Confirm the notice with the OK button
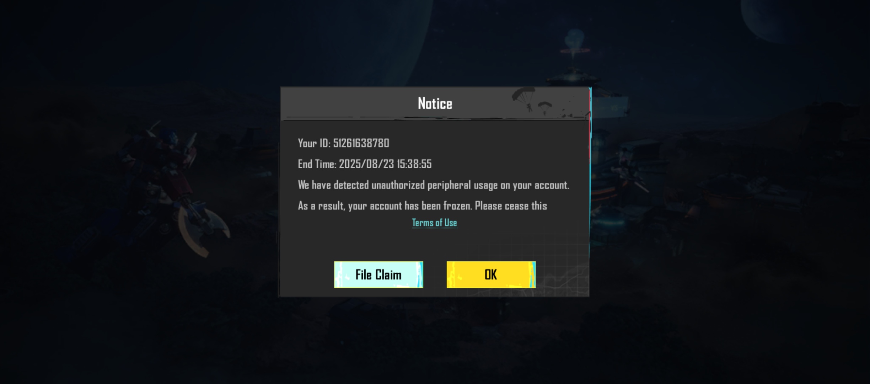 pyautogui.click(x=491, y=274)
